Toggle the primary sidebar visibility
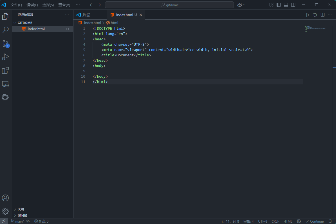 [279, 5]
